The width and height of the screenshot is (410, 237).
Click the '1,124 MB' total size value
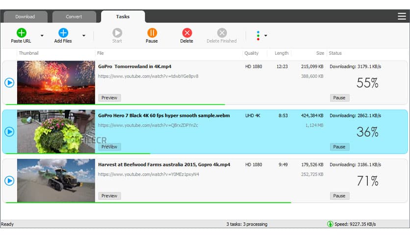coord(314,125)
